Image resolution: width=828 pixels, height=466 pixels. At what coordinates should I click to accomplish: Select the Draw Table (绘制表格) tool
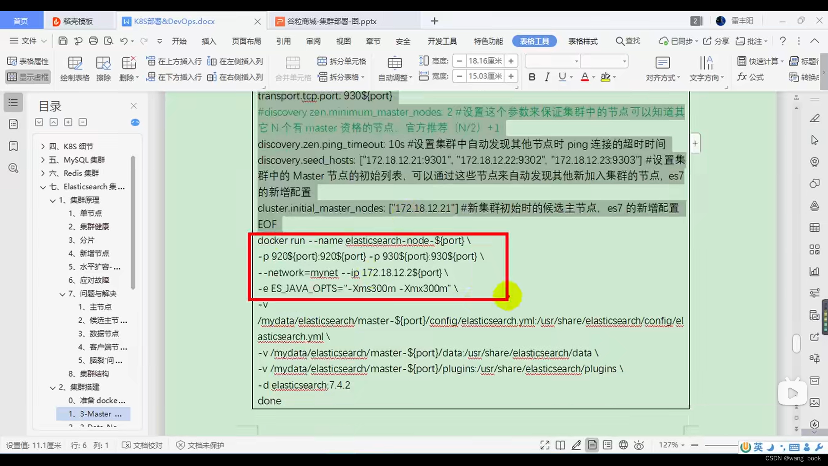coord(75,68)
